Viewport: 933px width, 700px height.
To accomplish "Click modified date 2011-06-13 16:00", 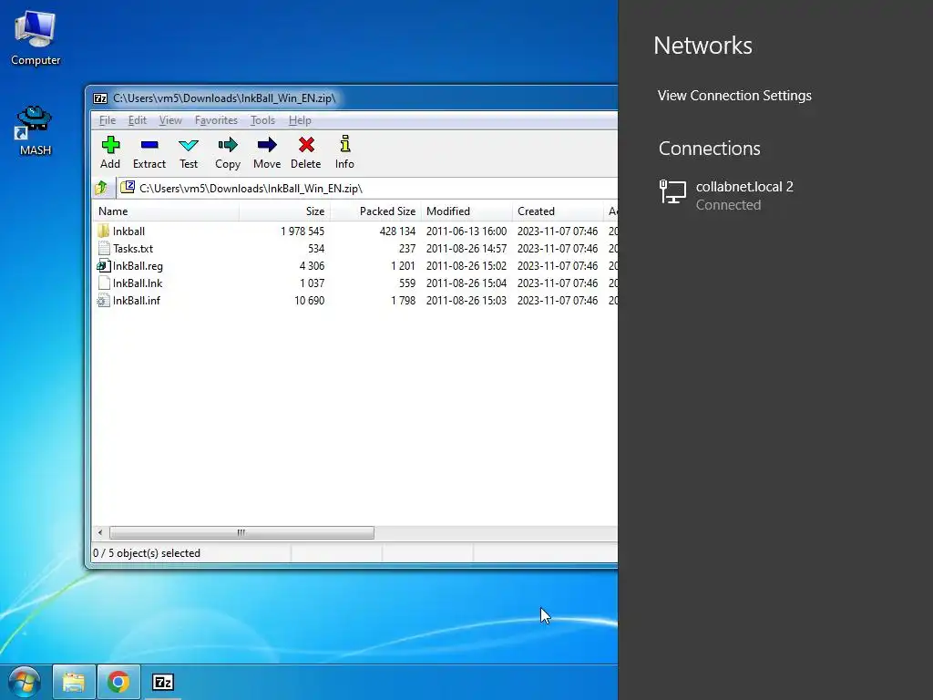I will [466, 231].
